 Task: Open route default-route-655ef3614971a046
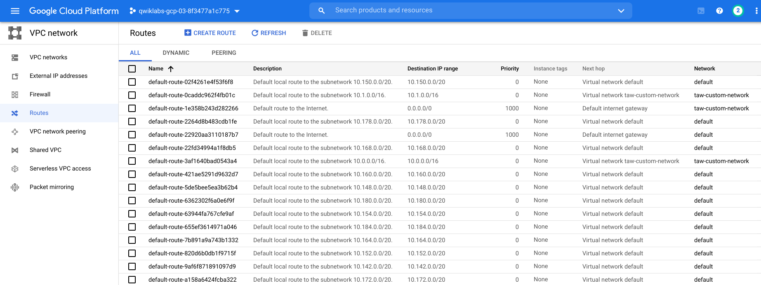193,227
